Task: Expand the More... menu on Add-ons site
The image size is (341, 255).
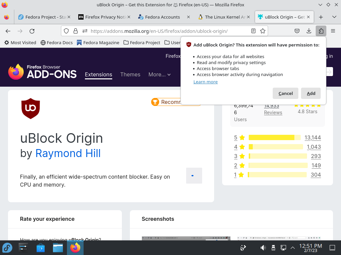Action: 160,75
